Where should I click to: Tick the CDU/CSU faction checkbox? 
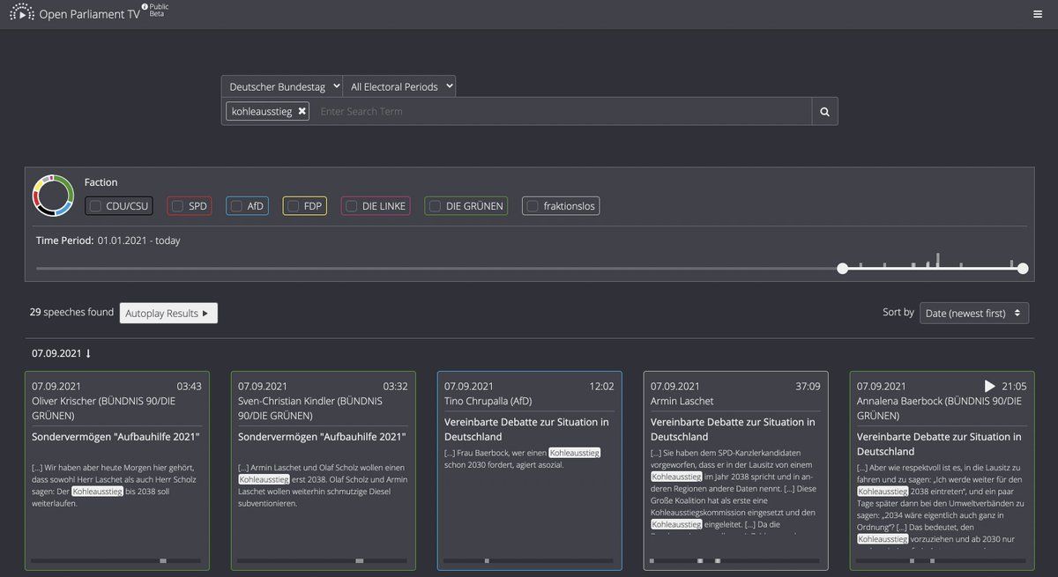[x=95, y=206]
